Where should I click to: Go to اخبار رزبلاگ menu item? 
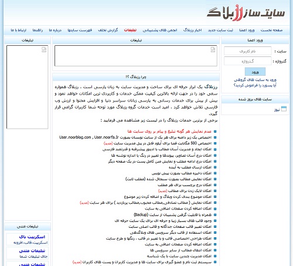[192, 30]
